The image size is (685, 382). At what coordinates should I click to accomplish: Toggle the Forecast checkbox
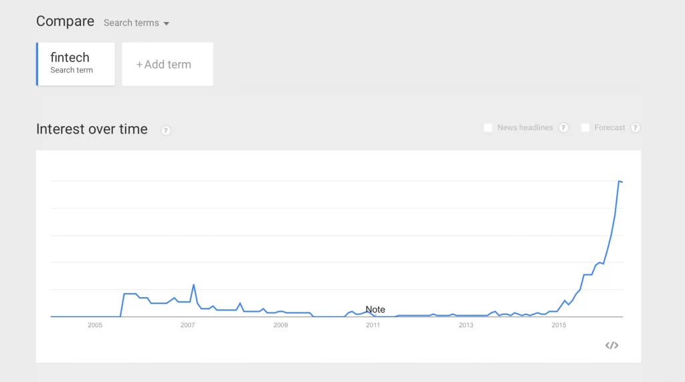585,128
